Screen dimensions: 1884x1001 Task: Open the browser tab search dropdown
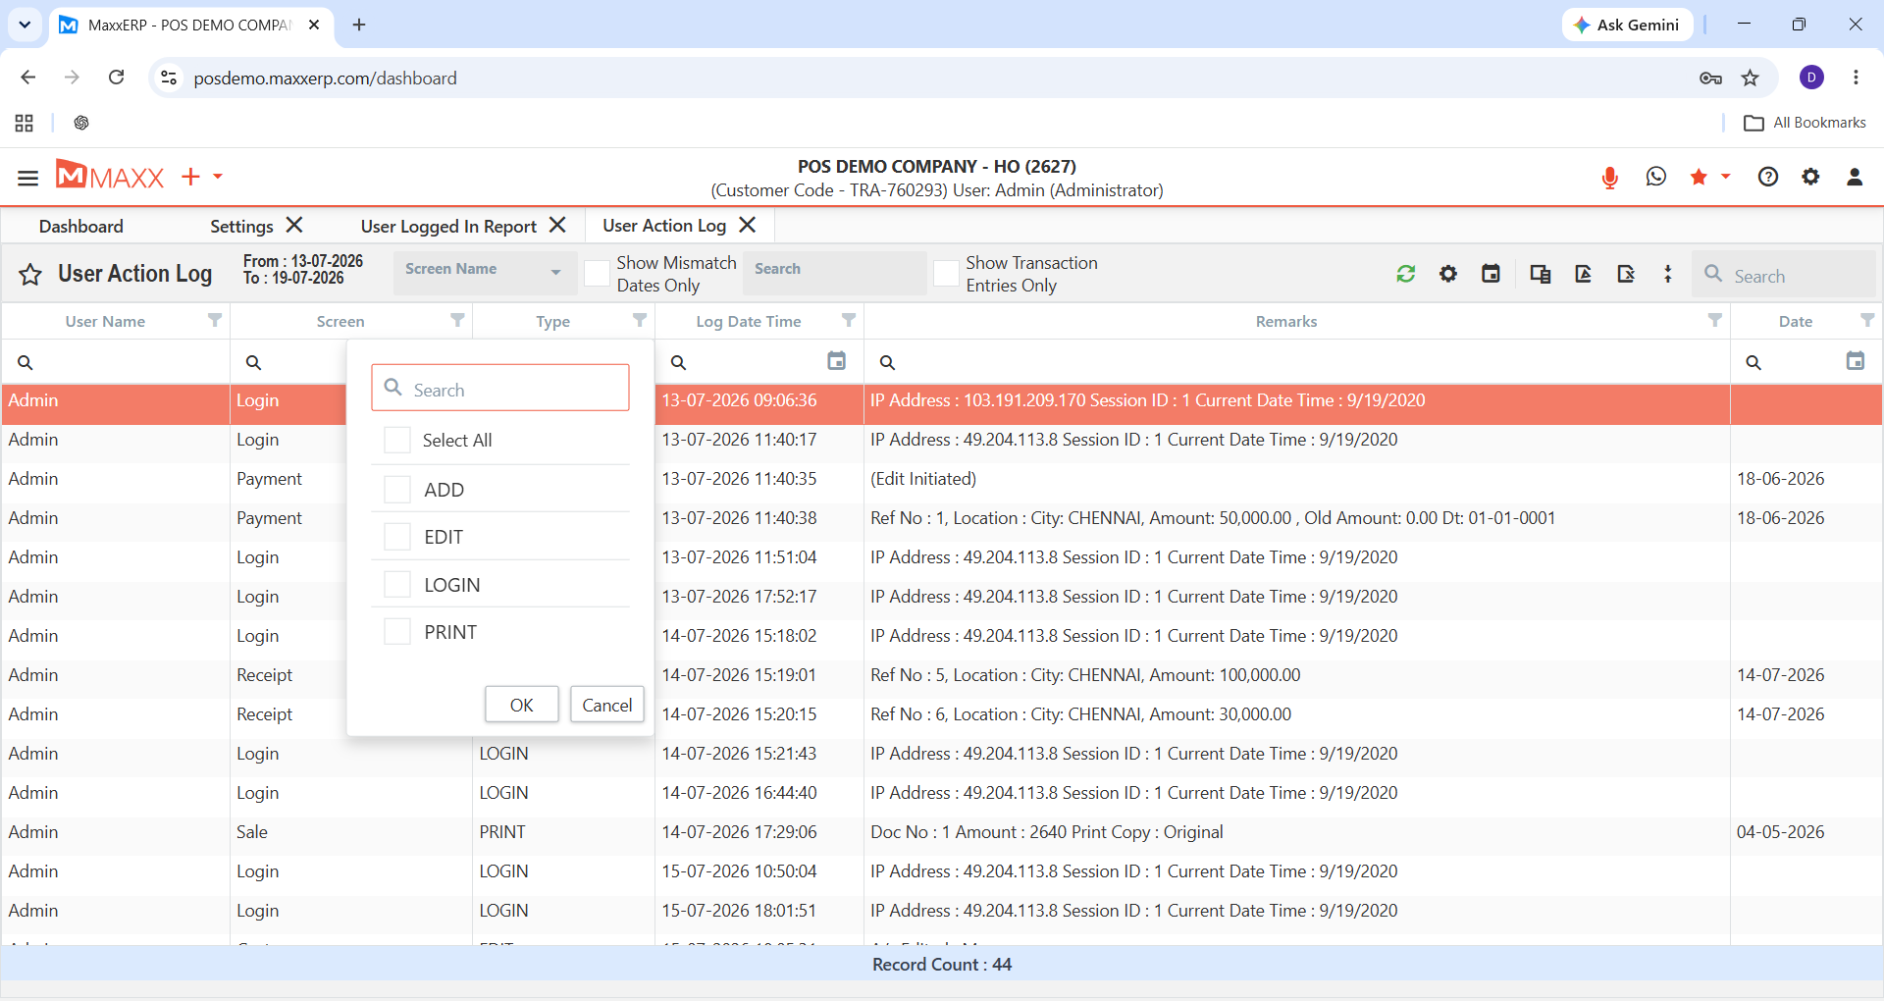tap(25, 25)
